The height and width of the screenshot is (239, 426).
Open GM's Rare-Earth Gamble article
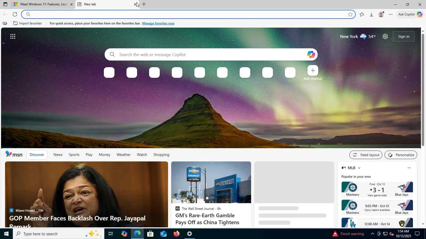click(207, 219)
